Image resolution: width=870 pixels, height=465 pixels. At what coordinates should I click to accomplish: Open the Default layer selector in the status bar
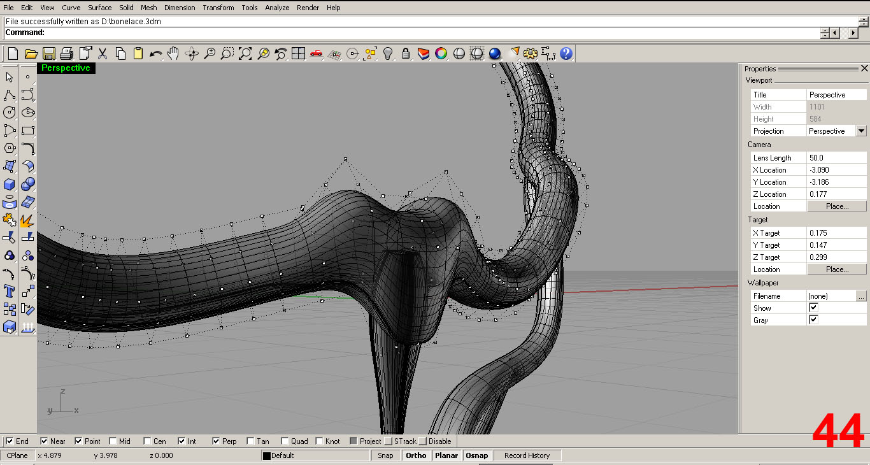tap(315, 455)
